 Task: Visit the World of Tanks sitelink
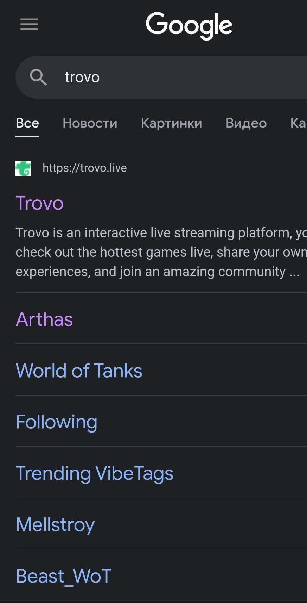79,371
